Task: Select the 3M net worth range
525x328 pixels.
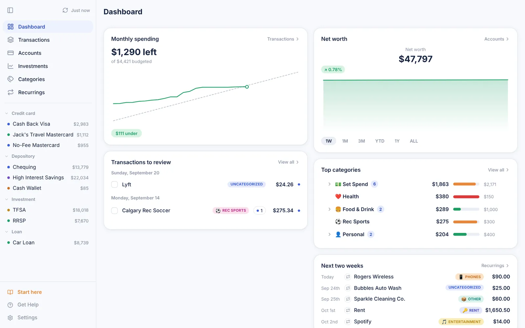Action: [361, 141]
